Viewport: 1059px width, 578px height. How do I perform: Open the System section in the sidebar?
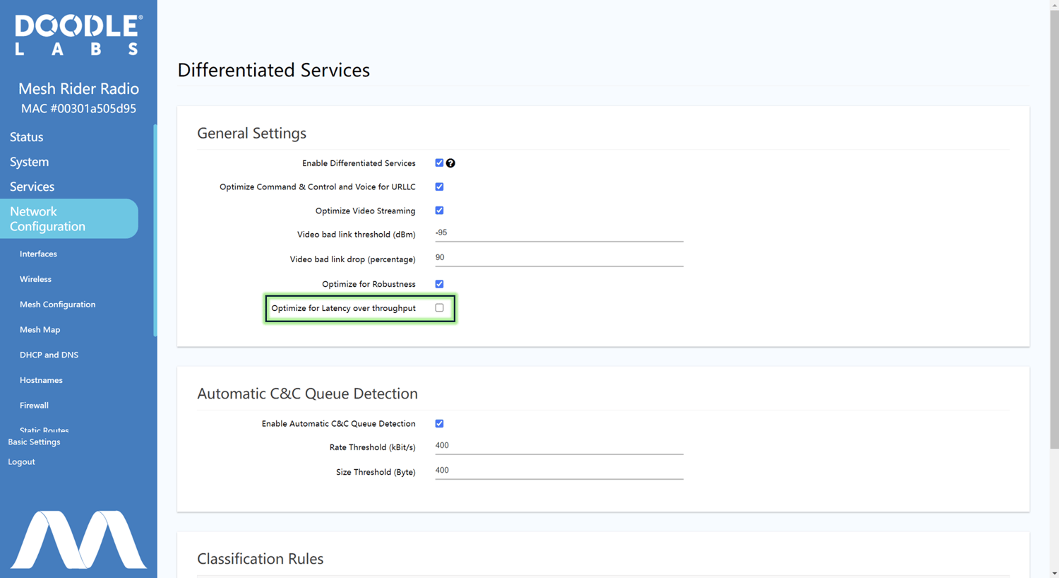(29, 162)
